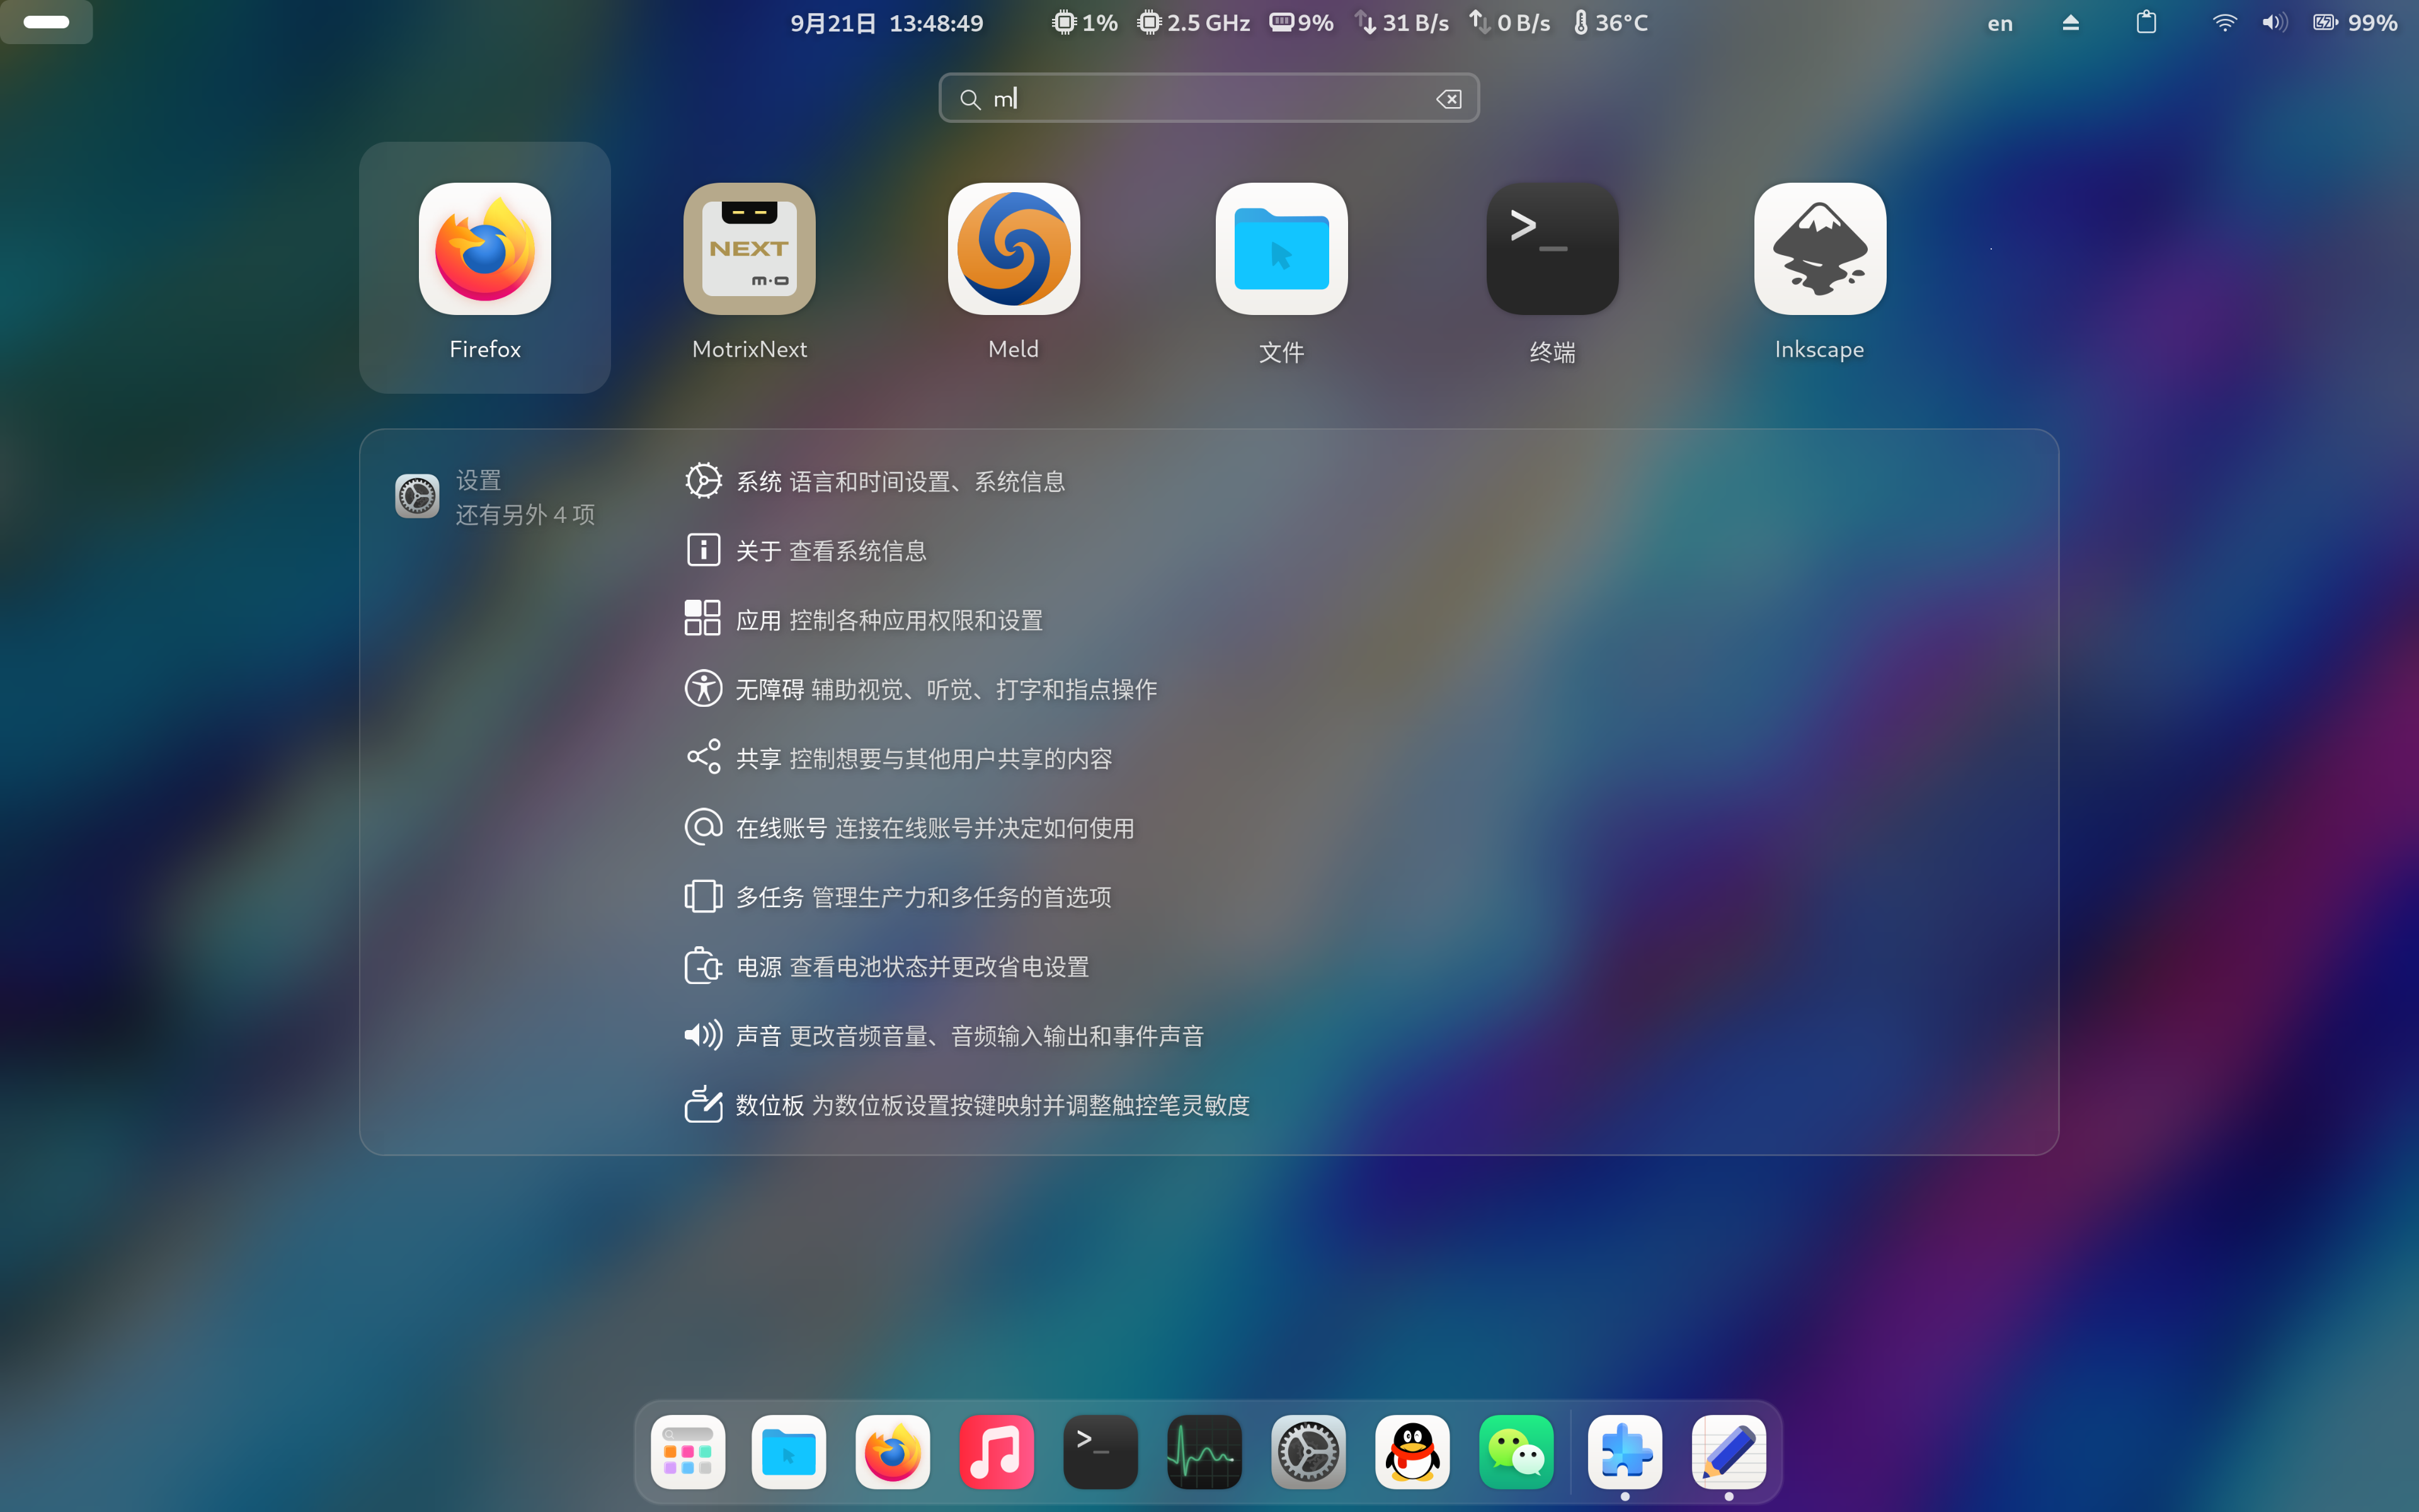Click the CPU 2.5 GHz frequency indicator
This screenshot has width=2419, height=1512.
point(1194,22)
